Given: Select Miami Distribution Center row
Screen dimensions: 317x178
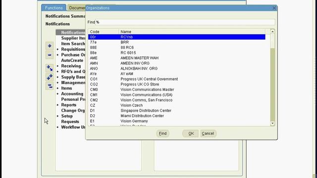Looking at the screenshot, I should [x=177, y=116].
